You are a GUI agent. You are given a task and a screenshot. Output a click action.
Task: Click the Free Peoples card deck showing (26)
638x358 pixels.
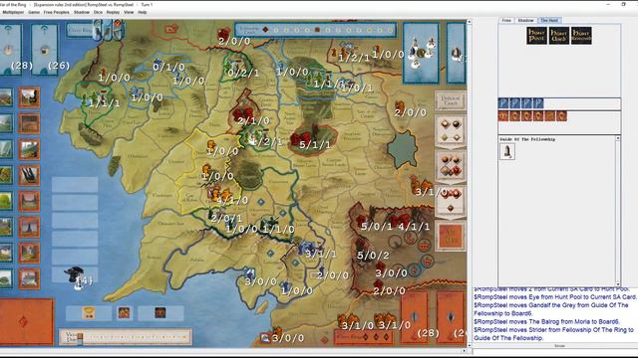45,49
